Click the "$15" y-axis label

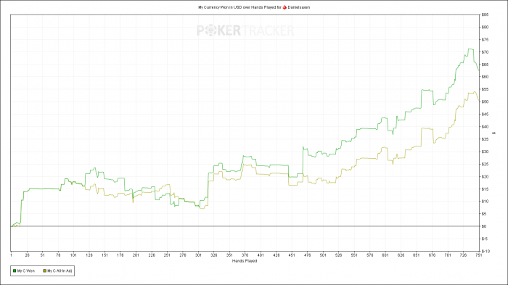click(485, 189)
